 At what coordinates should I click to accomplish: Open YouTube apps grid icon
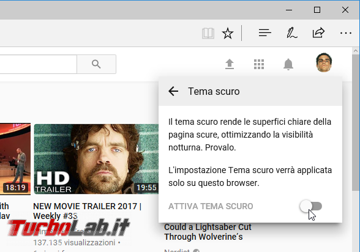click(x=259, y=64)
